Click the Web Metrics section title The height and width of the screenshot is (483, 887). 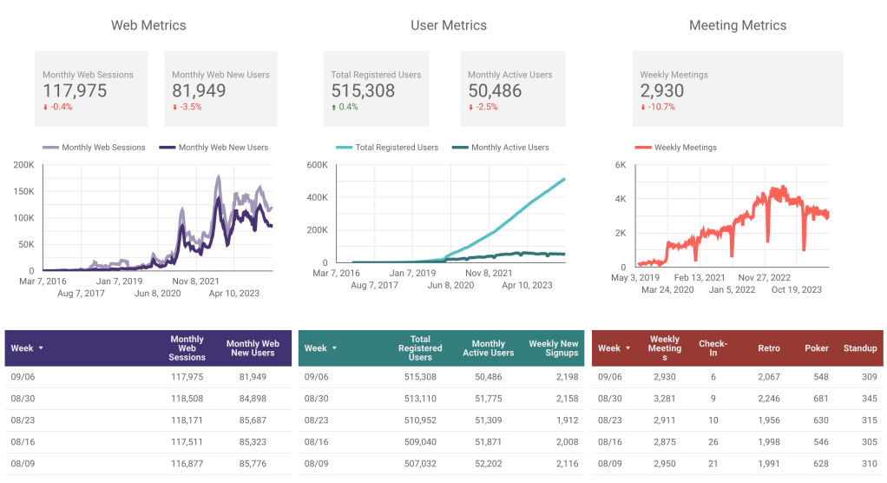pos(148,25)
